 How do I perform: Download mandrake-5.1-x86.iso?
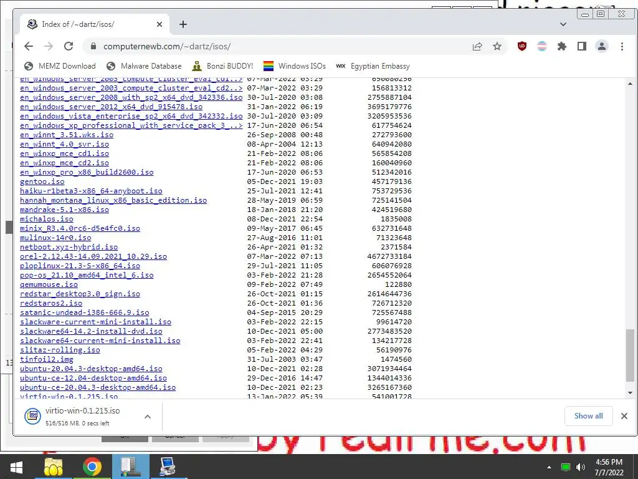[x=64, y=210]
